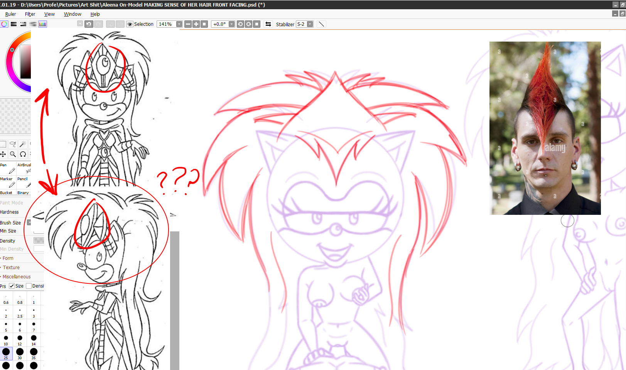Viewport: 626px width, 370px height.
Task: Select the Lasso selection tool
Action: [x=13, y=144]
